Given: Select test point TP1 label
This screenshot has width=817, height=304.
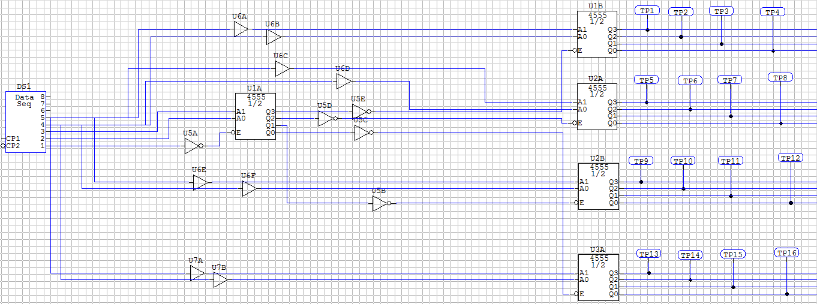Looking at the screenshot, I should pyautogui.click(x=647, y=11).
